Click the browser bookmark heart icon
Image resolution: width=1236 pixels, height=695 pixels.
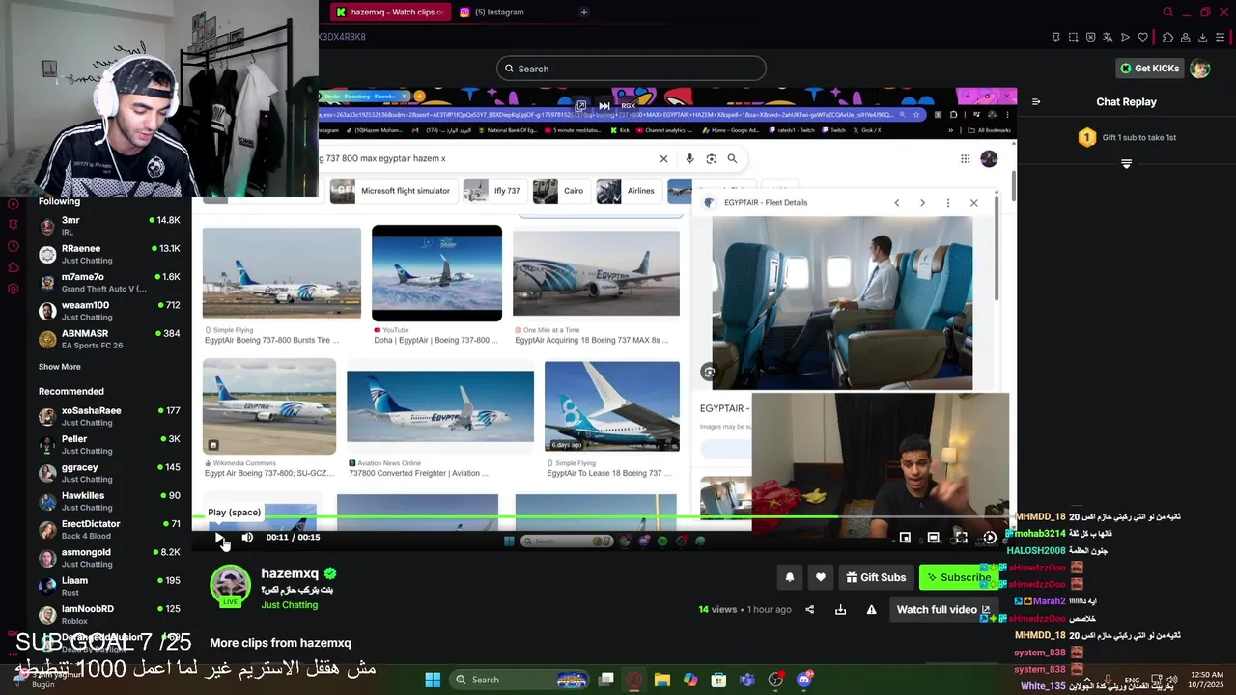(1143, 37)
